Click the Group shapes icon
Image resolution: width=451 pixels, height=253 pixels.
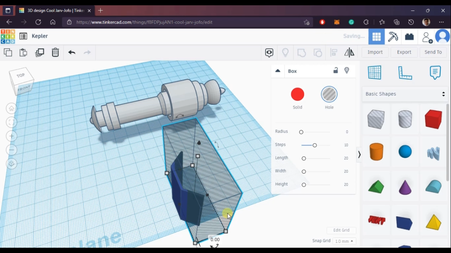pyautogui.click(x=301, y=52)
